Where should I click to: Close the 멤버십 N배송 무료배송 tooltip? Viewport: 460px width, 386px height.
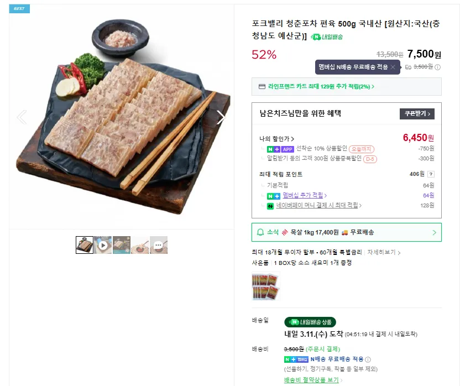[393, 67]
